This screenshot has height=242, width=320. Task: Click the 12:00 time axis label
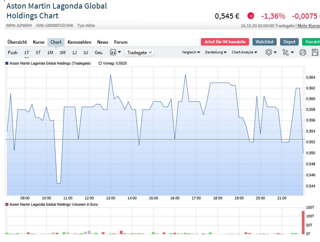[x=89, y=198]
